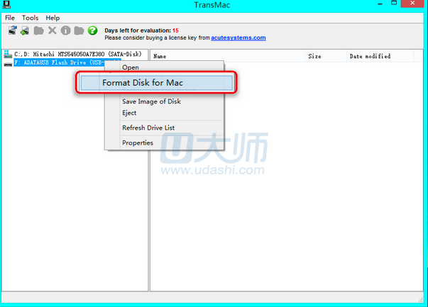This screenshot has height=307, width=428.
Task: Choose Save Image of Disk
Action: point(151,101)
